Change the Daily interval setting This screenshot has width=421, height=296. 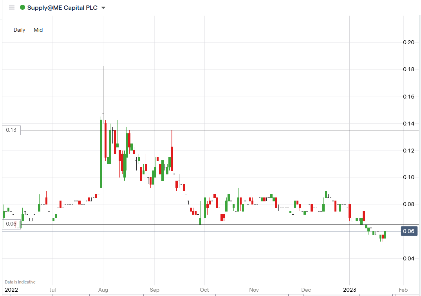point(19,30)
